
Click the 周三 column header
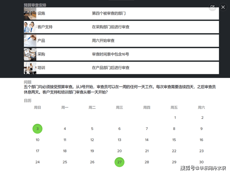[119, 108]
